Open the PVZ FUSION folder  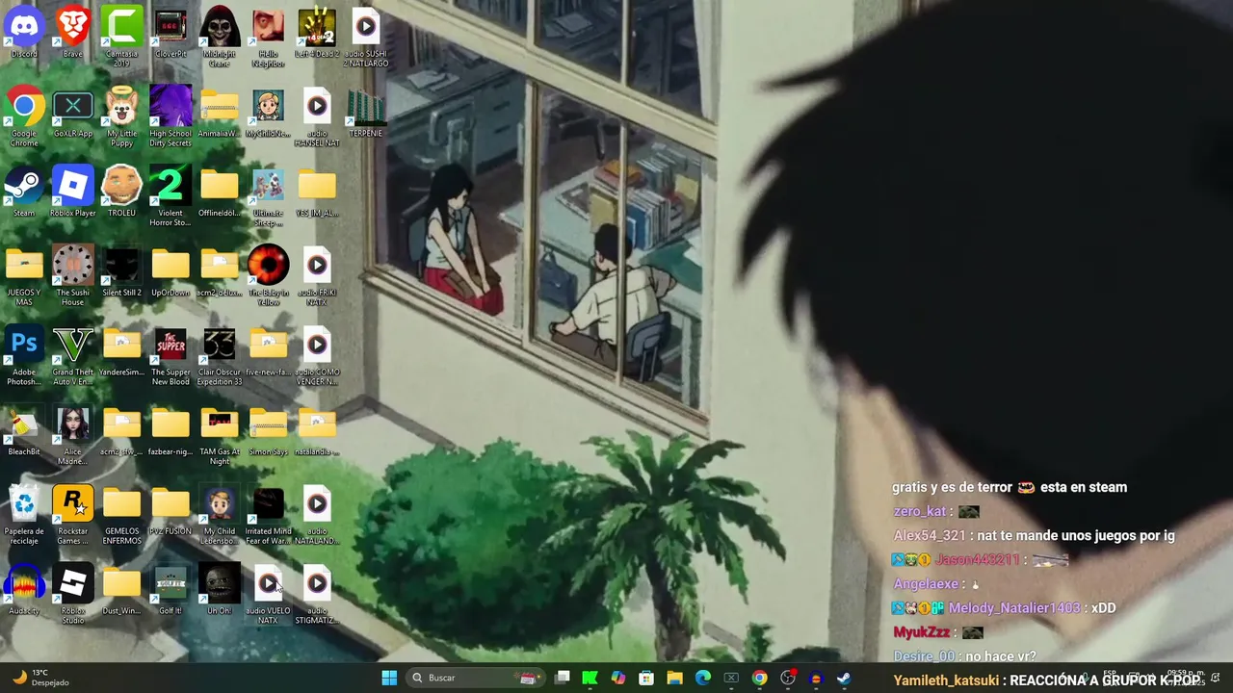tap(171, 511)
